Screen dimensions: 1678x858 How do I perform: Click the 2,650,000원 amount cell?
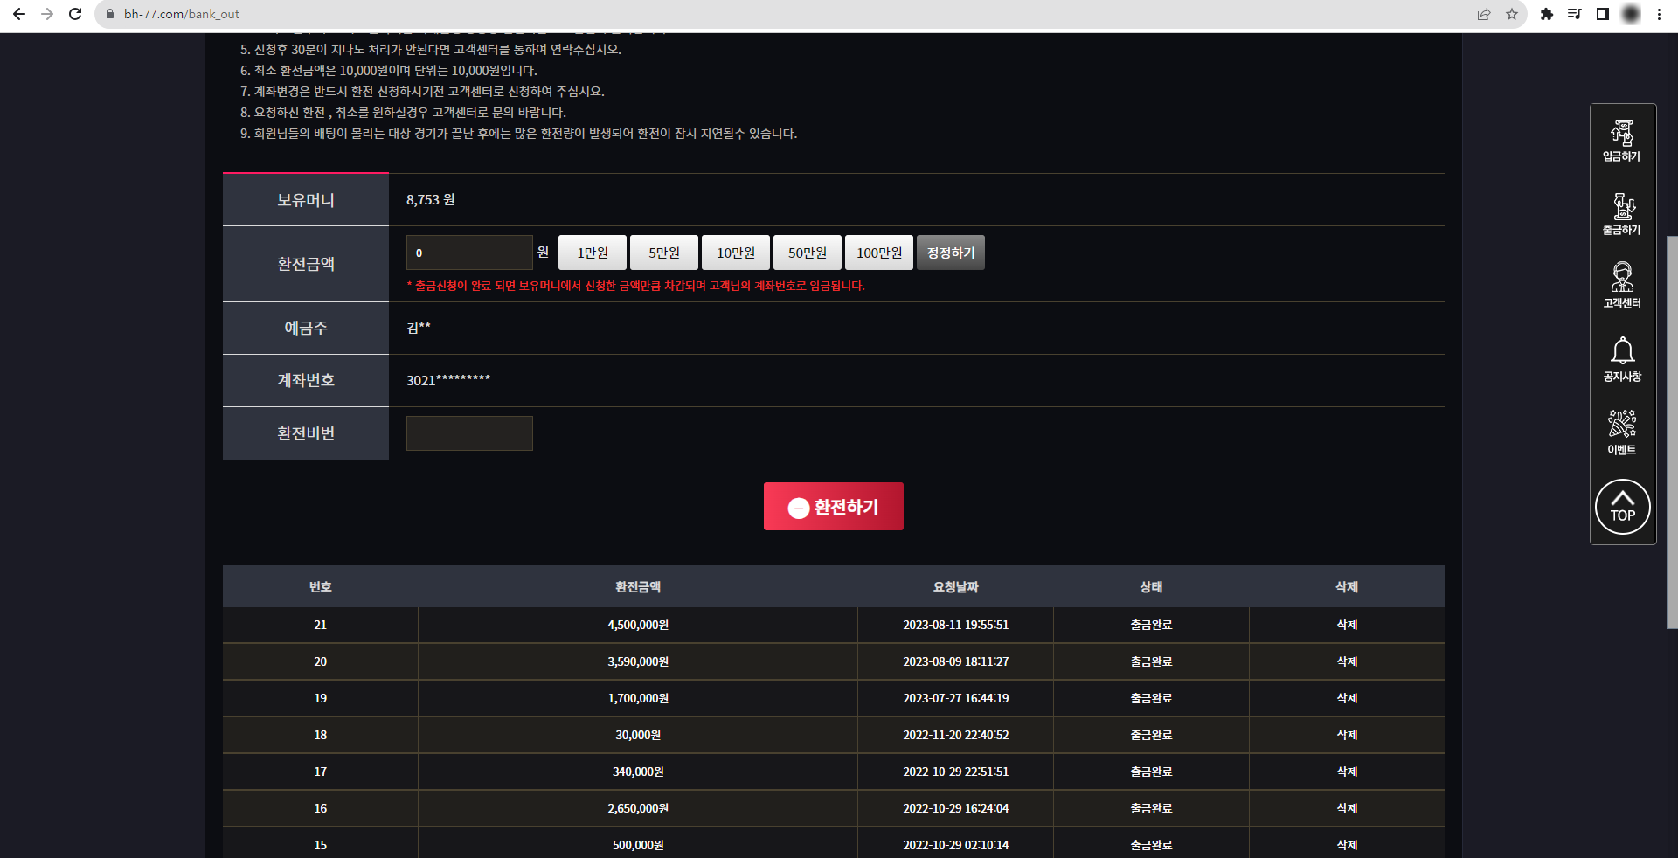(638, 808)
